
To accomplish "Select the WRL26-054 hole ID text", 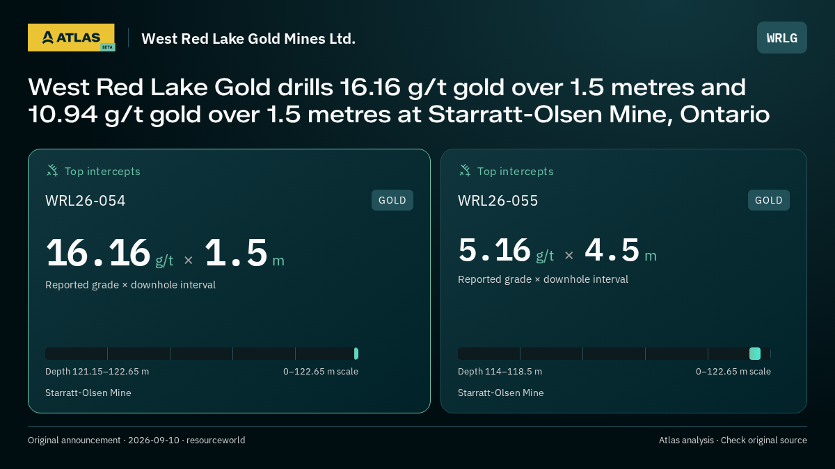I will coord(86,201).
